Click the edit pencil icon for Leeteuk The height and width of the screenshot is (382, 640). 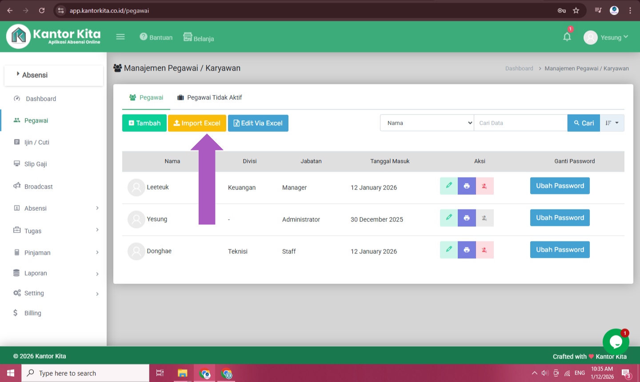tap(449, 186)
